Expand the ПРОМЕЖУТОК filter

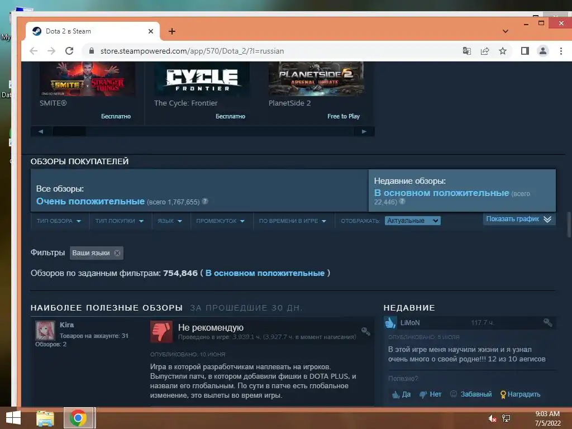(220, 221)
